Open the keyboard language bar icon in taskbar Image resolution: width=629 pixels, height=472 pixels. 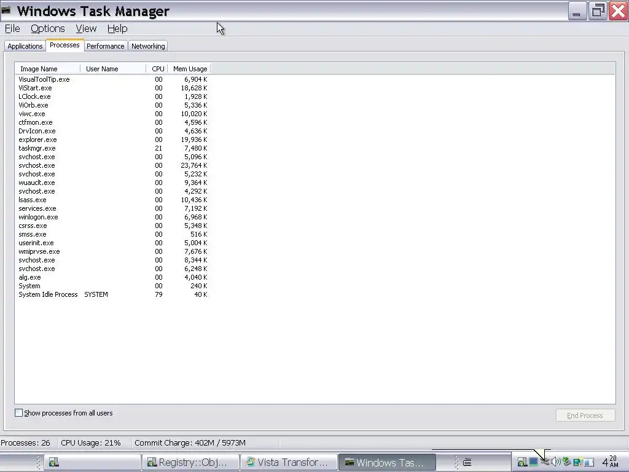[467, 462]
